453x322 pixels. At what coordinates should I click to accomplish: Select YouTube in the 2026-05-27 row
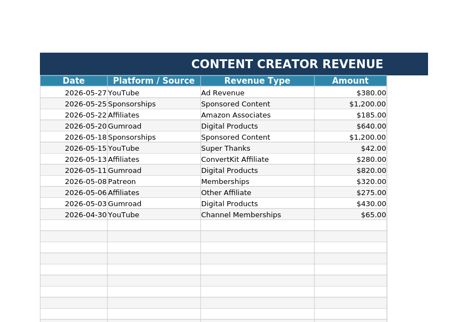click(154, 93)
